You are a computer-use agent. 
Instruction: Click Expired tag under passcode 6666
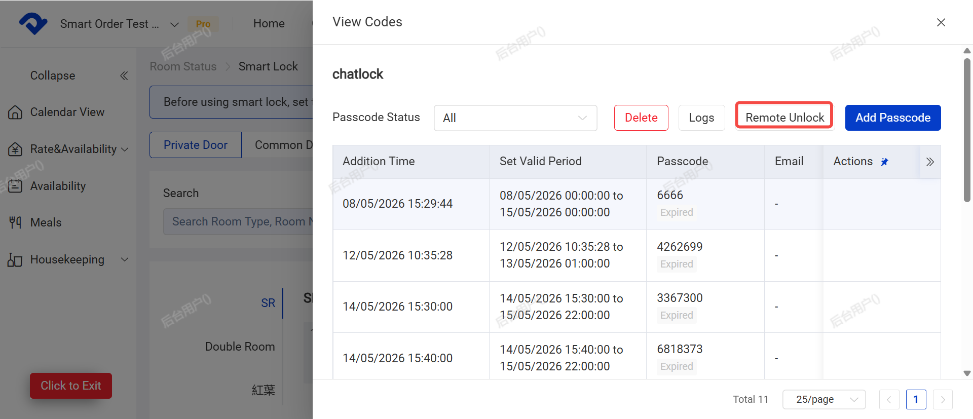pos(677,212)
